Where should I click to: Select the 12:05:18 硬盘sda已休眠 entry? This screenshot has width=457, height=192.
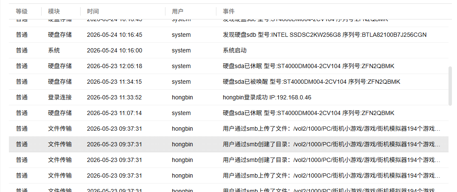228,66
